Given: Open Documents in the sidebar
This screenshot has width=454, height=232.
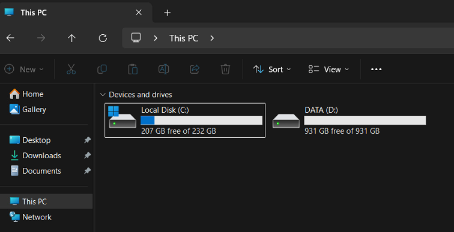Looking at the screenshot, I should pyautogui.click(x=41, y=171).
